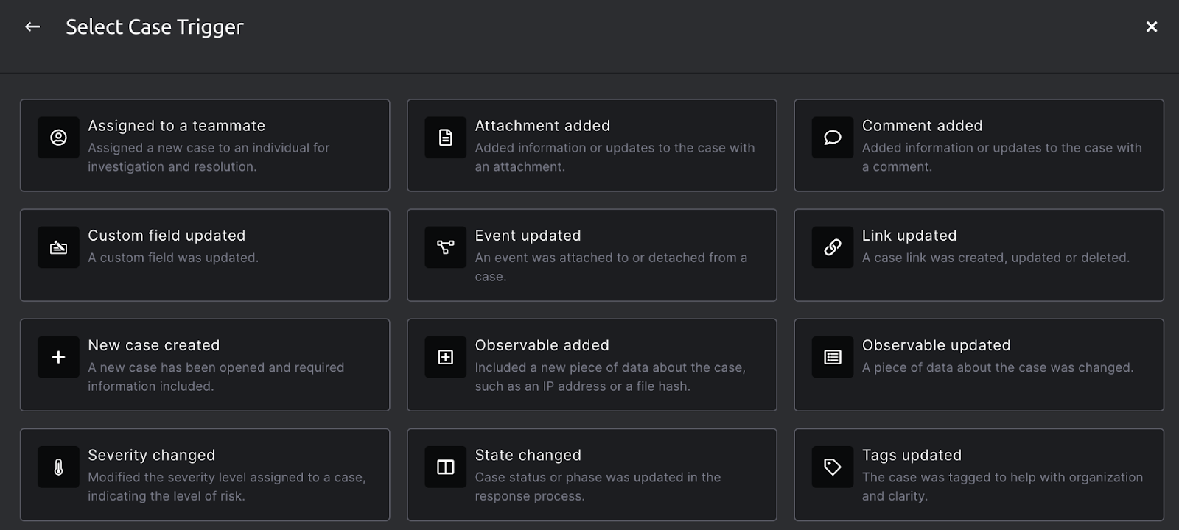The image size is (1179, 530).
Task: Pick the Tags updated trigger description
Action: pos(1001,486)
